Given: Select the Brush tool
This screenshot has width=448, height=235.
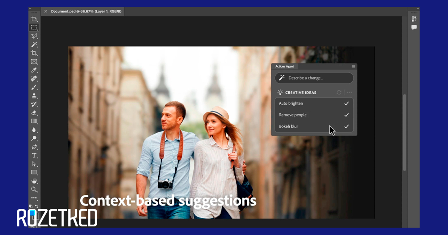Looking at the screenshot, I should click(x=34, y=87).
